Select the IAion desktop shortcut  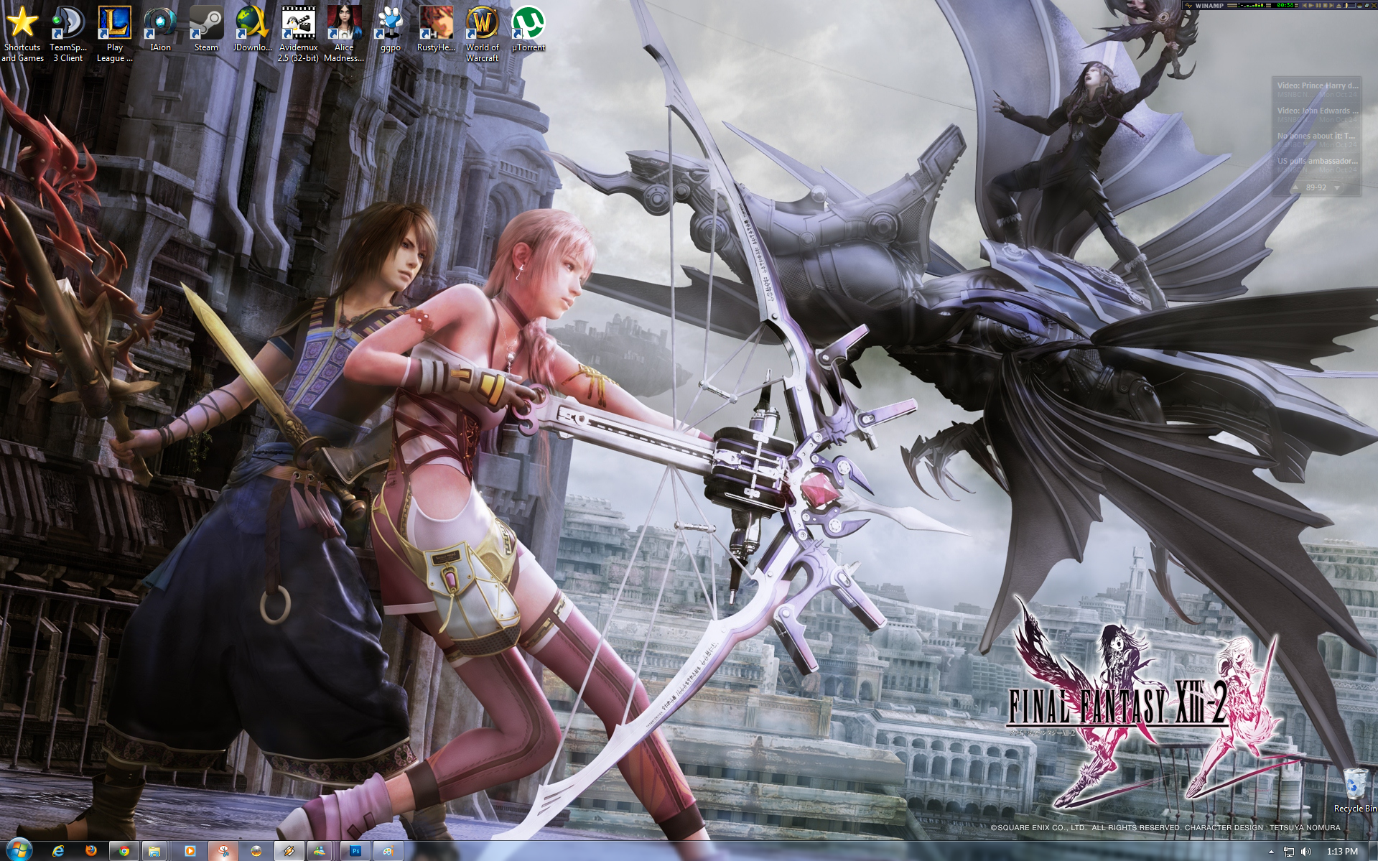pos(160,29)
